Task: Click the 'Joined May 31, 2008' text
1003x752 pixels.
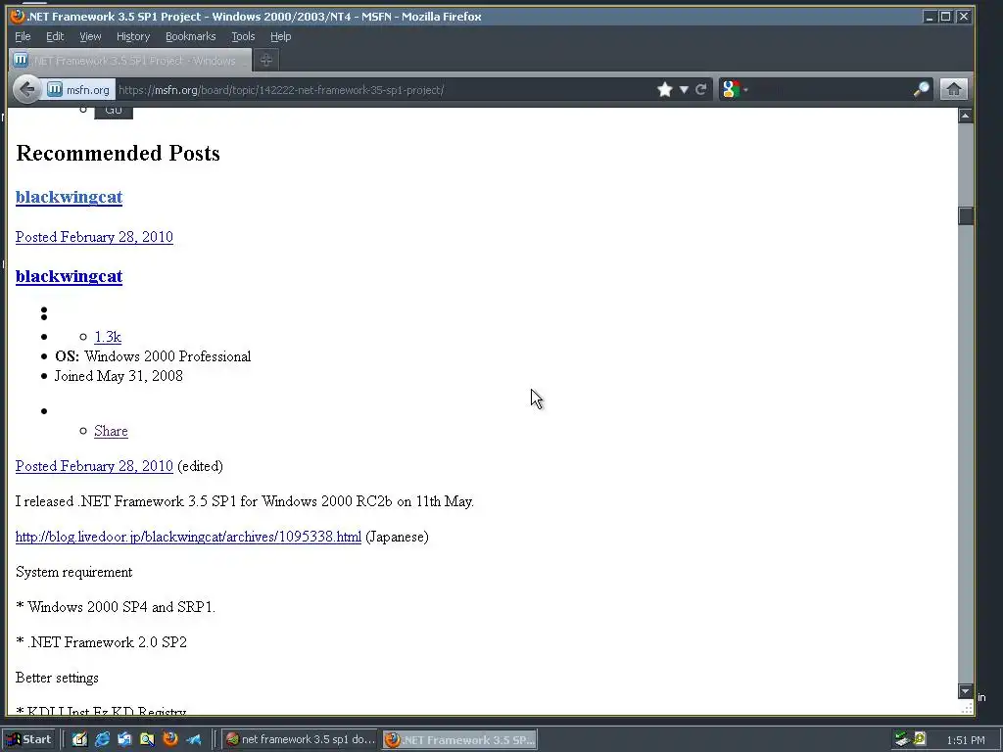Action: tap(119, 376)
